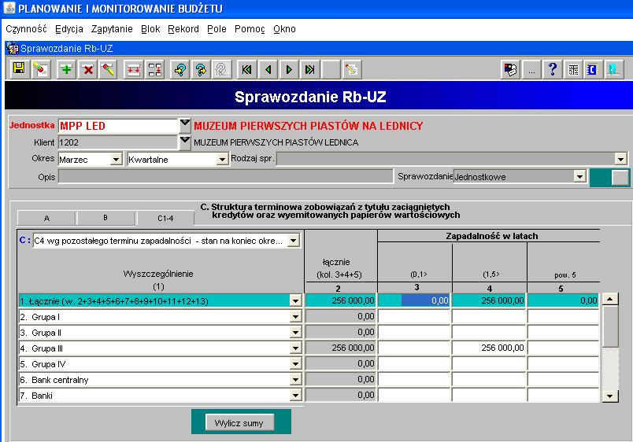The width and height of the screenshot is (633, 442).
Task: Expand the Jednostka list arrow
Action: coord(185,125)
